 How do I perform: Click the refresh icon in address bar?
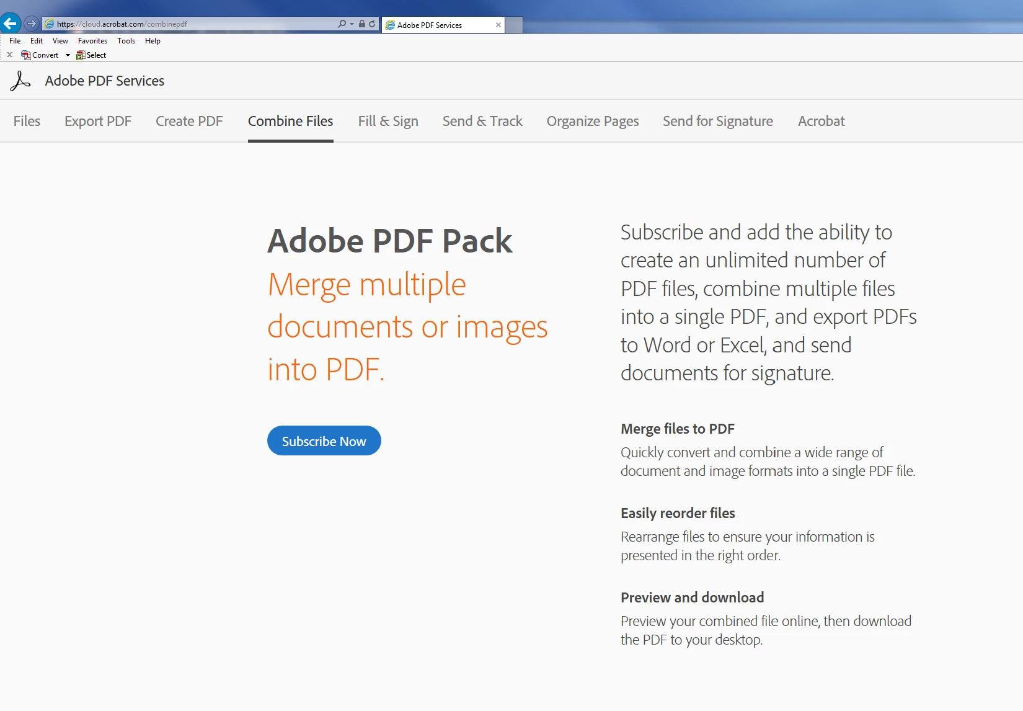tap(372, 24)
